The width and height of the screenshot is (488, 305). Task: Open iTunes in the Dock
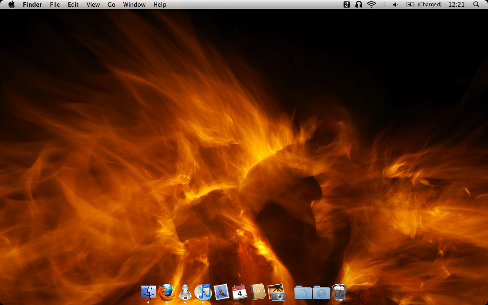(203, 292)
